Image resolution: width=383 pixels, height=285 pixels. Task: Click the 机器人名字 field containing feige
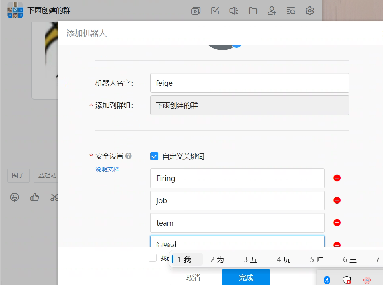point(250,83)
